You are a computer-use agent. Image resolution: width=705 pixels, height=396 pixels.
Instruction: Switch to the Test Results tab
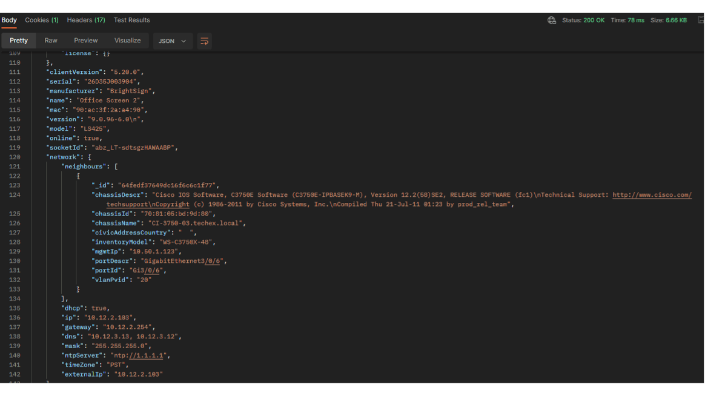(x=132, y=20)
